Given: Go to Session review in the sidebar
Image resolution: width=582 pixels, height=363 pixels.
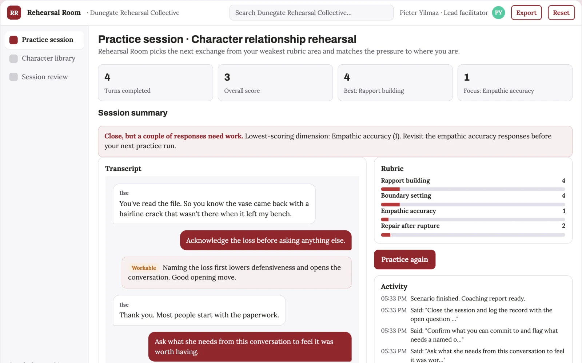Looking at the screenshot, I should pyautogui.click(x=44, y=77).
